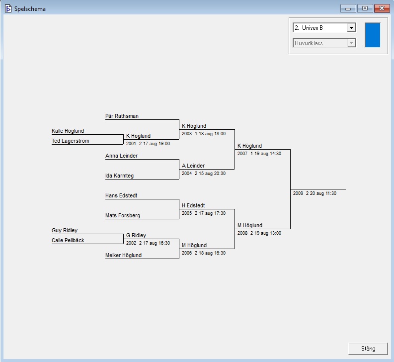The width and height of the screenshot is (394, 362).
Task: Select player Pär Rathsman in the bracket
Action: click(122, 116)
